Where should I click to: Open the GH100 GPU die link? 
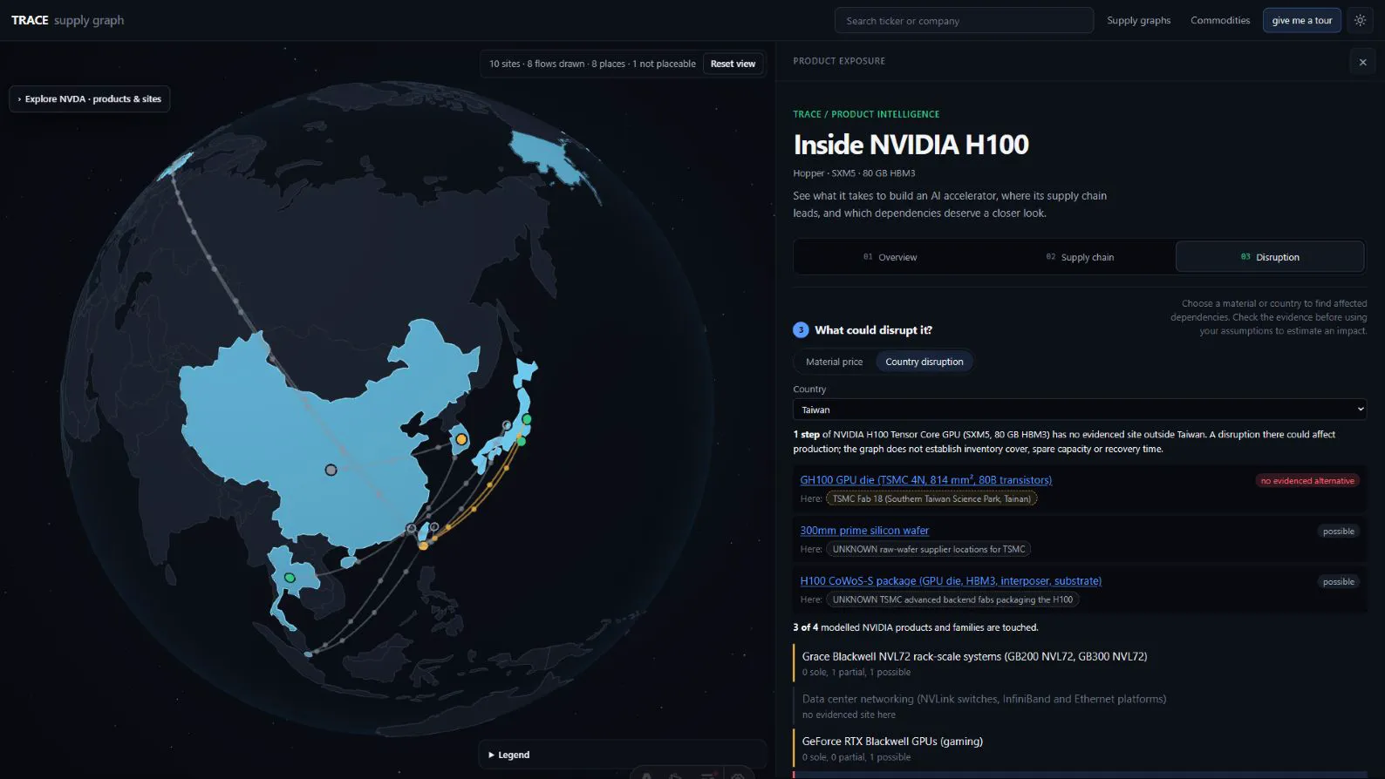[x=925, y=480]
